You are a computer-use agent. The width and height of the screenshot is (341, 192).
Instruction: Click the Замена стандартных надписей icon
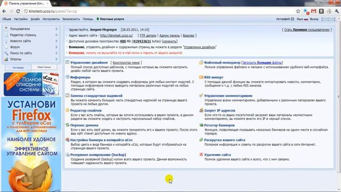click(68, 95)
